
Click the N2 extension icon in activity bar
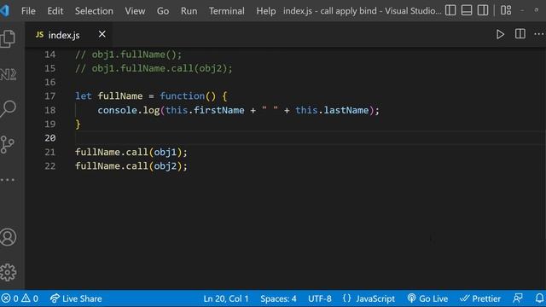coord(8,74)
